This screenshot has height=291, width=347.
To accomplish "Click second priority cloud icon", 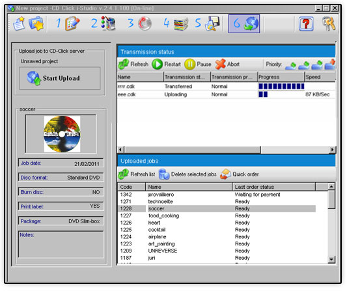I will coord(304,65).
